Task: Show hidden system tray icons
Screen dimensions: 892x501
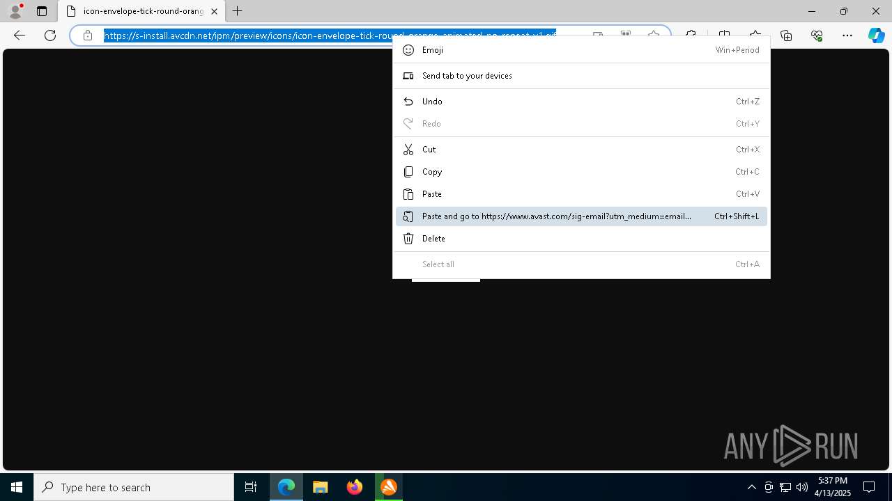Action: 751,487
